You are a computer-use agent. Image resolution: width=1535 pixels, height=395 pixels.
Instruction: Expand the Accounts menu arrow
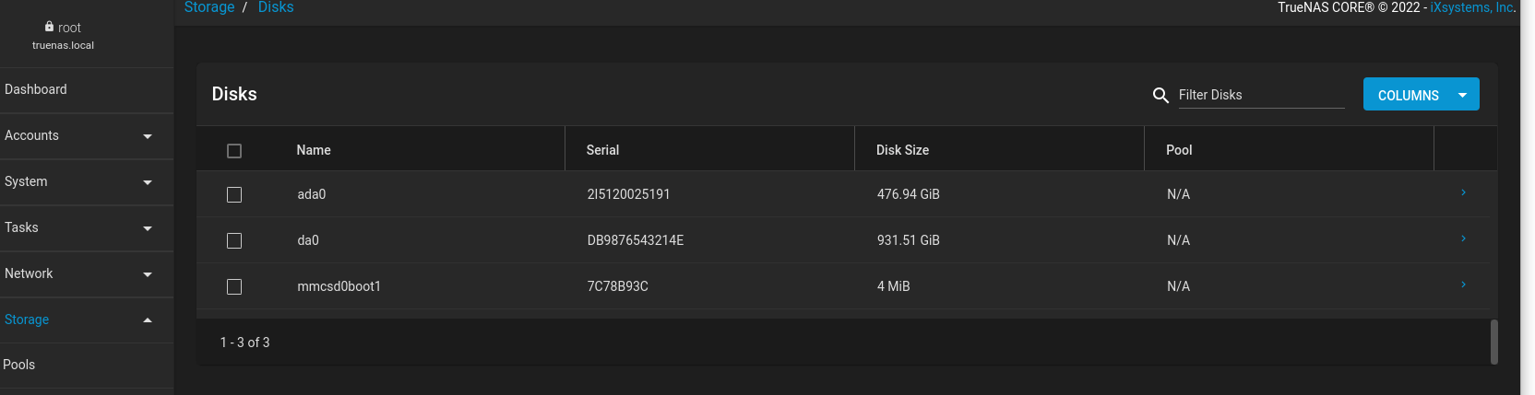(148, 136)
